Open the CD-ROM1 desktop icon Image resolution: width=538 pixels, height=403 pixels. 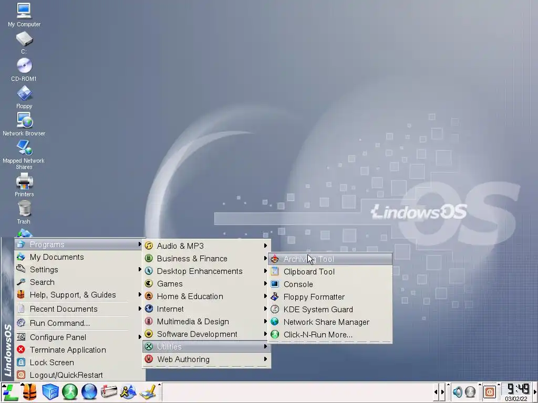[24, 70]
